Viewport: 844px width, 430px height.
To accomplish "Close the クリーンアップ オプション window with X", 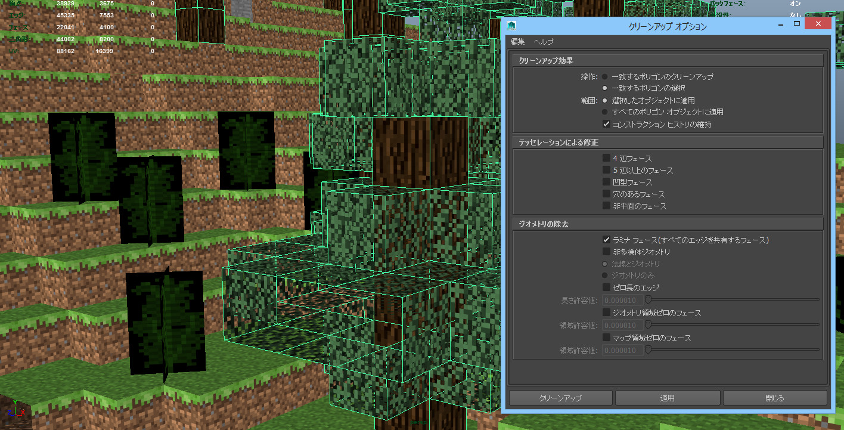I will coord(818,24).
